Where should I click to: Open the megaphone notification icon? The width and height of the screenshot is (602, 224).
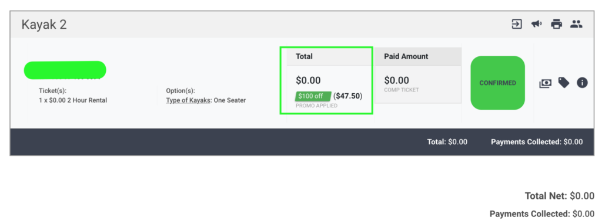pyautogui.click(x=536, y=25)
